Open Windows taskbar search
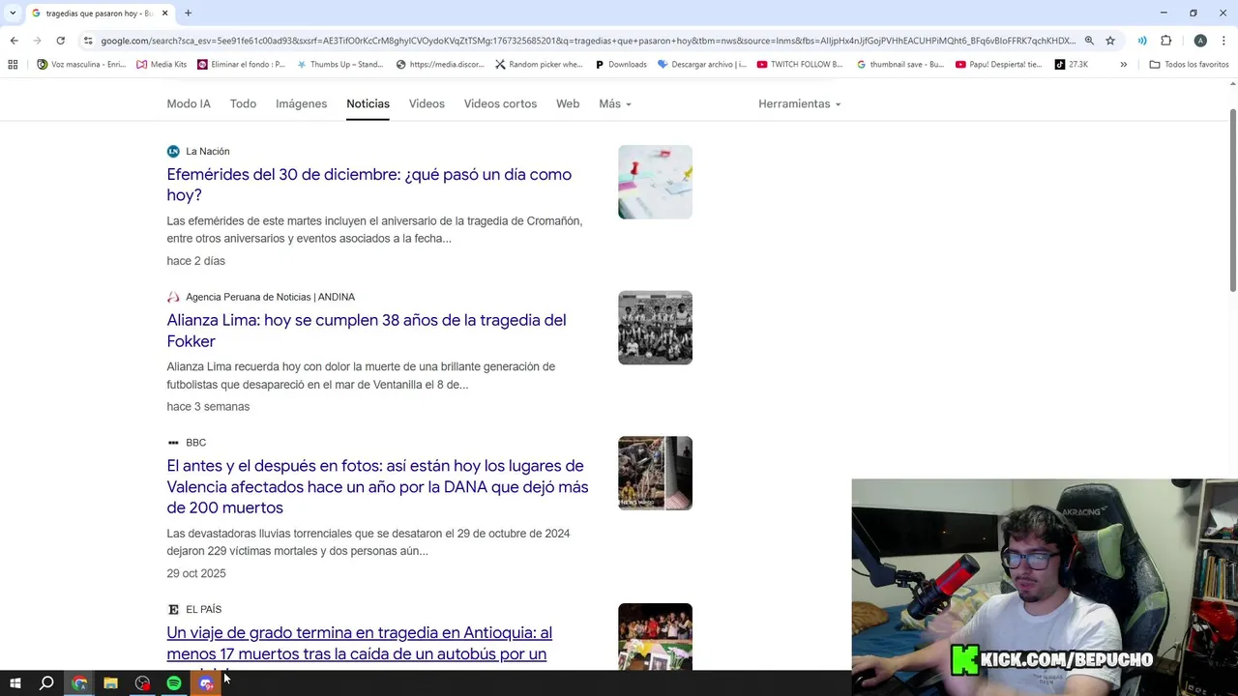The image size is (1238, 696). pyautogui.click(x=46, y=683)
